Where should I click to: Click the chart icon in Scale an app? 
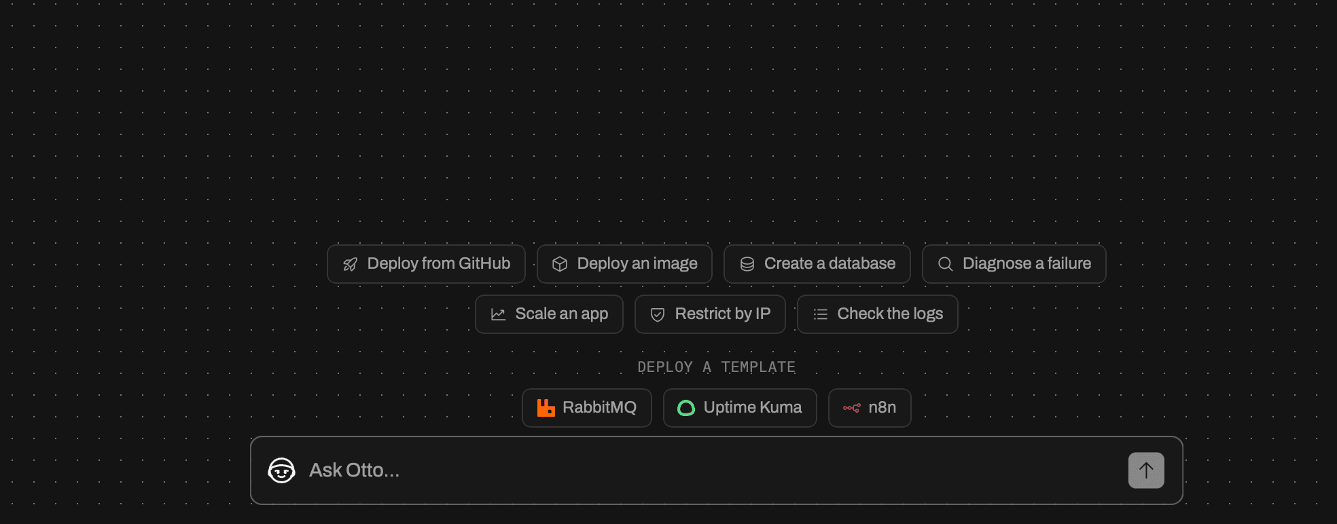coord(499,314)
